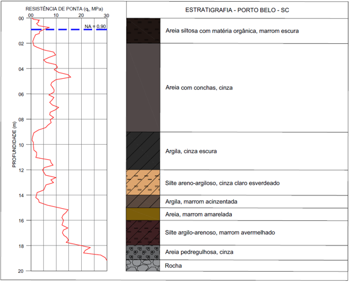
Task: Select 'Silte argilo-arenoso, marrom avermelhado' label
Action: pos(220,233)
